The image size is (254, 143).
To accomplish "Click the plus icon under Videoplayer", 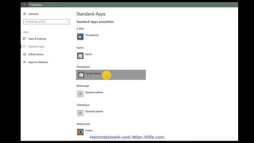I will pyautogui.click(x=80, y=113).
